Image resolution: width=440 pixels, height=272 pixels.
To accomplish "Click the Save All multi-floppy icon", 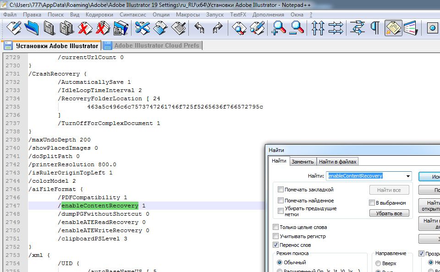I will [67, 28].
